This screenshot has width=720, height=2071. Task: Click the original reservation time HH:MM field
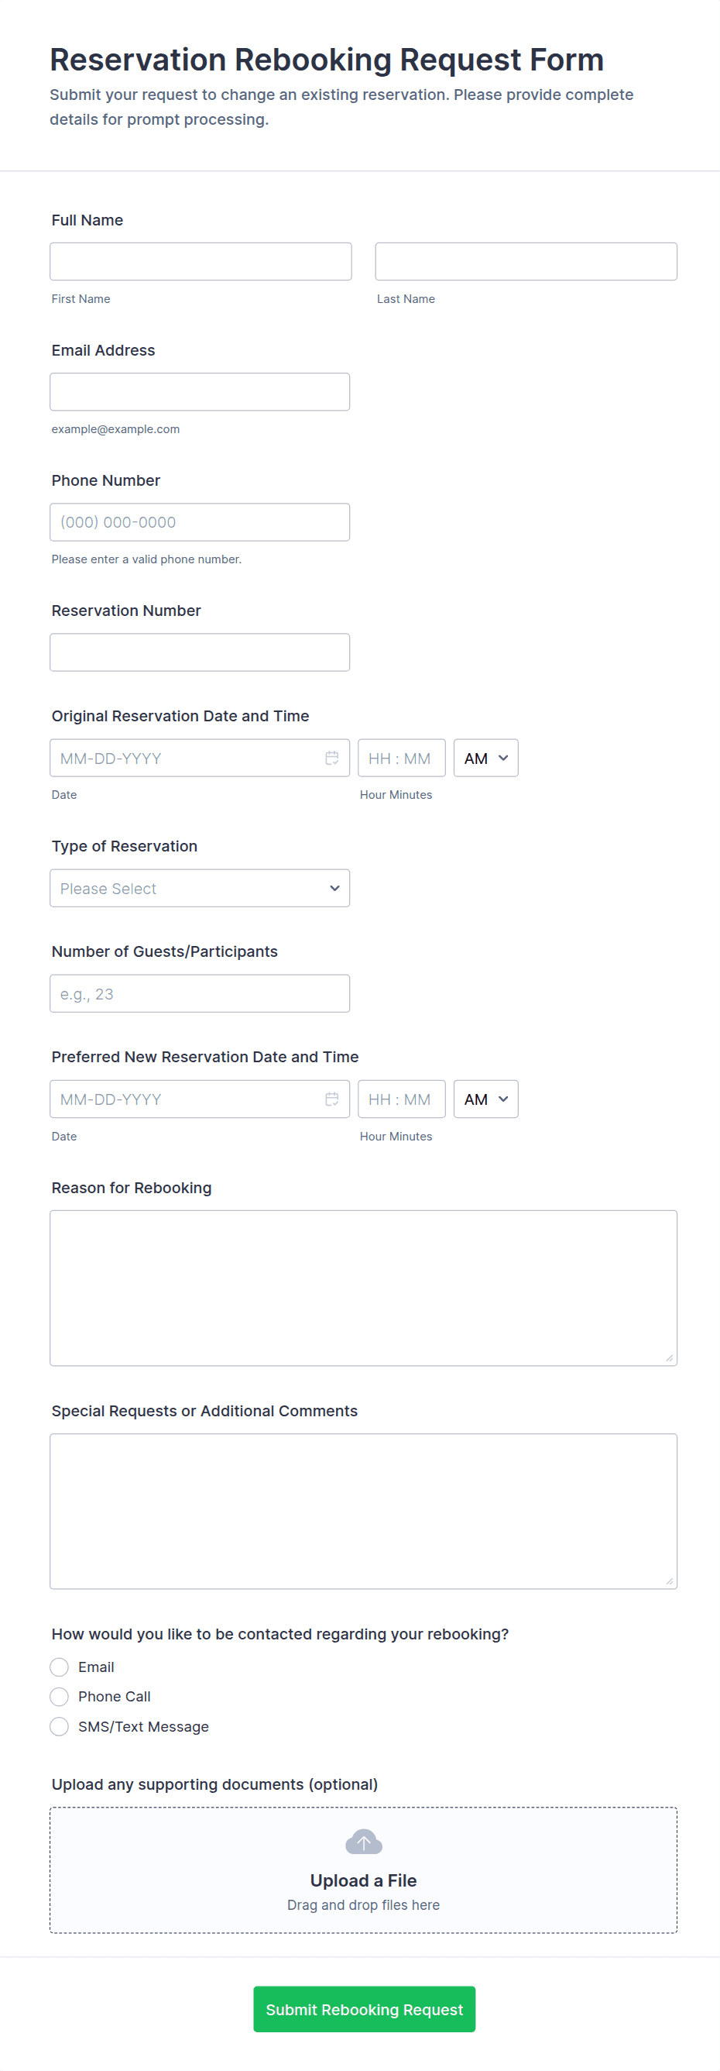[401, 759]
